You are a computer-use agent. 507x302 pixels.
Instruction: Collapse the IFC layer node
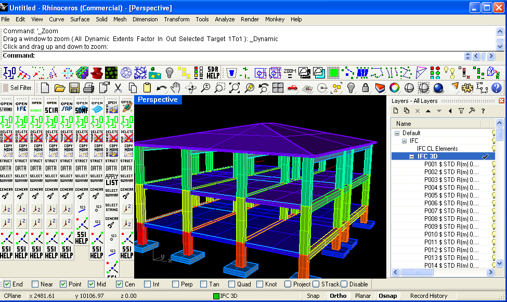click(404, 141)
